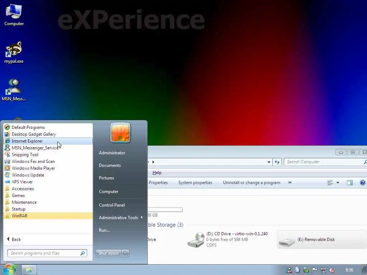The width and height of the screenshot is (367, 275).
Task: Open the Snipping Tool
Action: click(48, 155)
